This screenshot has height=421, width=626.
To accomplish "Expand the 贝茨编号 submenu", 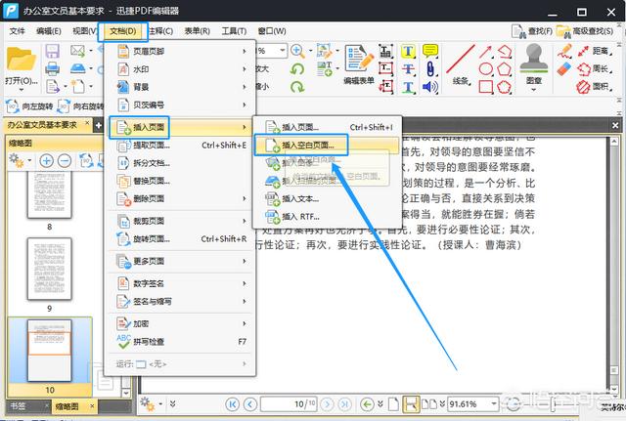I will pos(180,105).
